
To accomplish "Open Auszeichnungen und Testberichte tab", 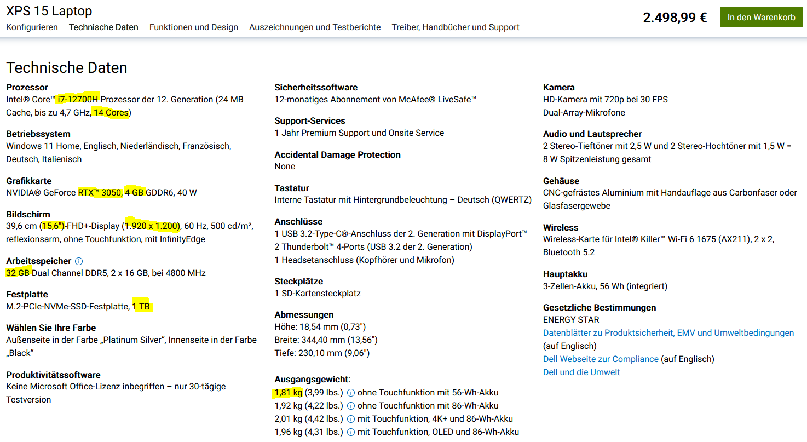I will click(x=315, y=27).
